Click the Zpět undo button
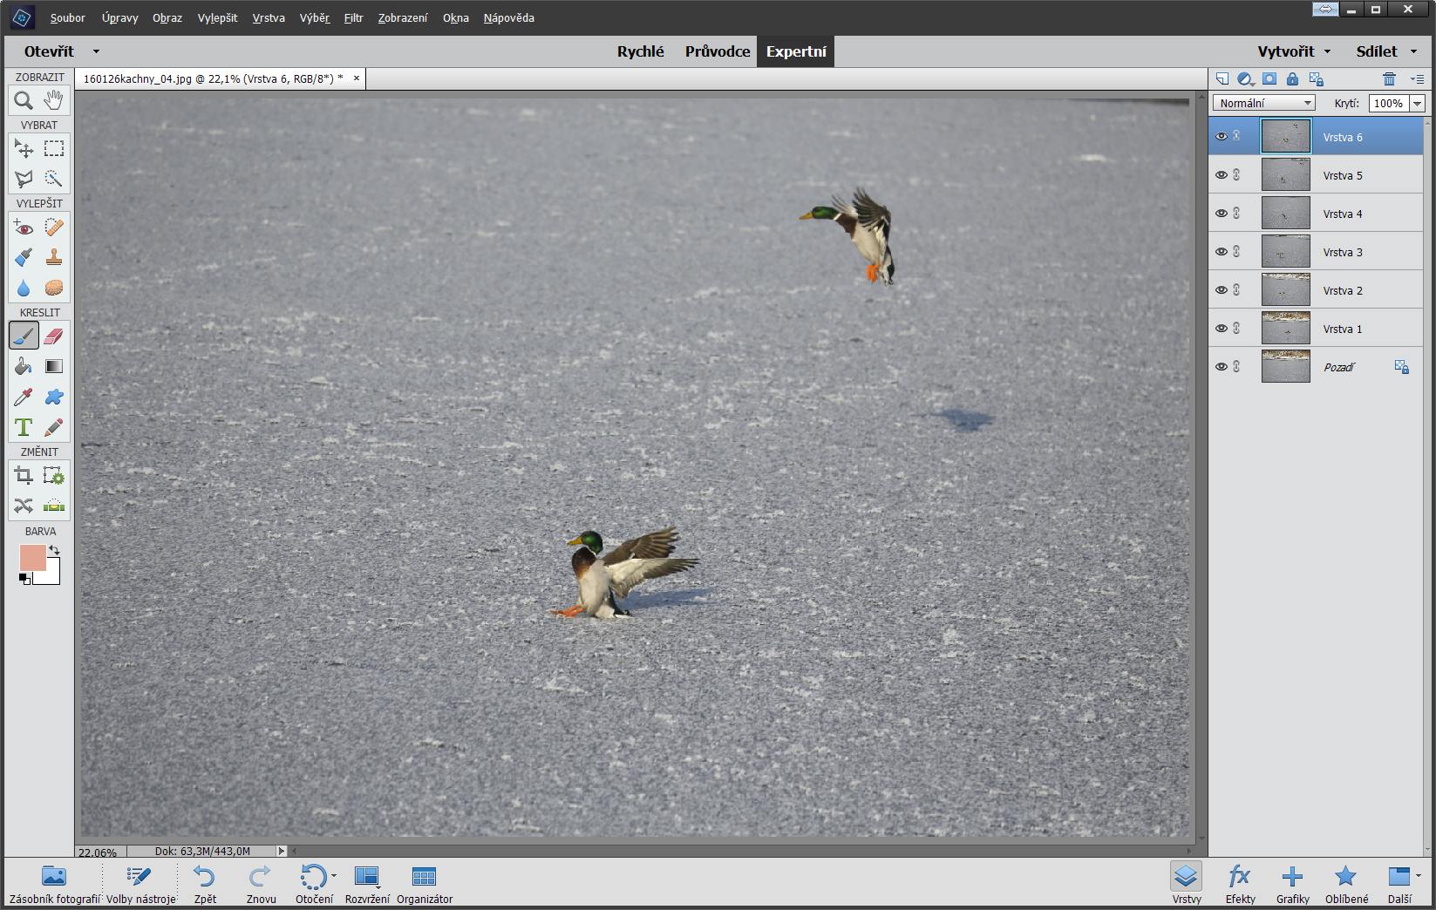 (x=205, y=883)
